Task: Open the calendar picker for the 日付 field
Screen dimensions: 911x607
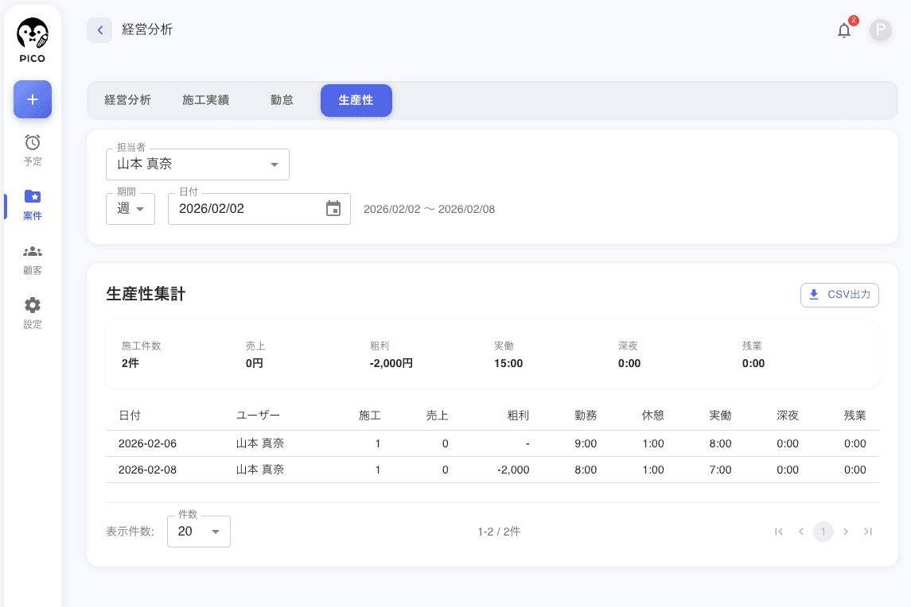Action: click(x=333, y=208)
